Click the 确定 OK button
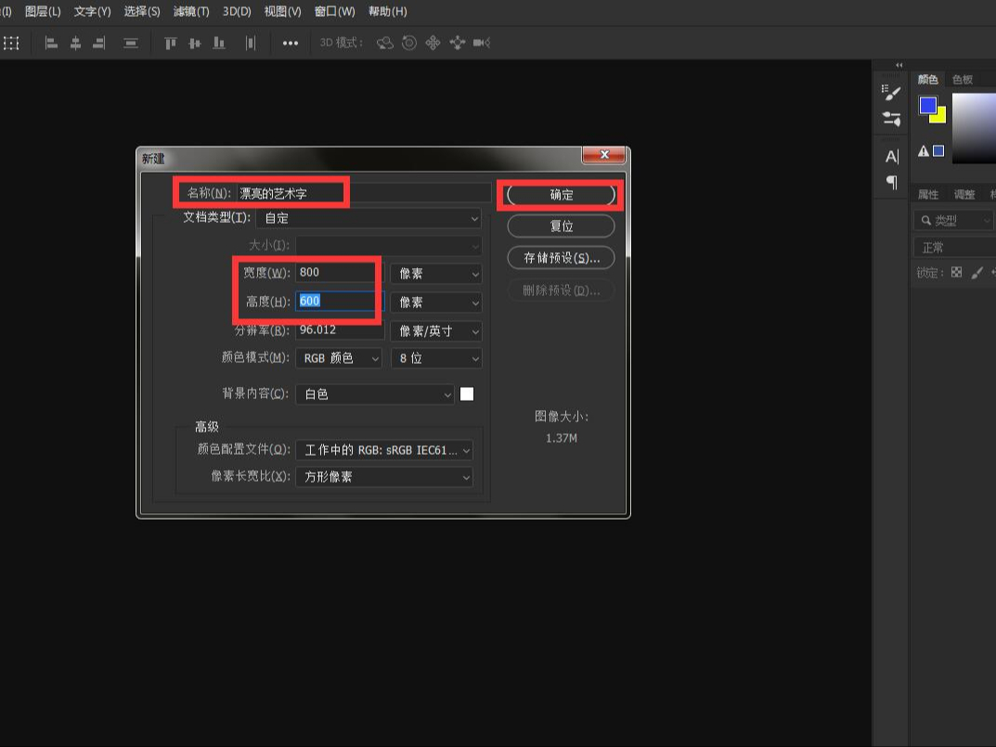 click(561, 195)
